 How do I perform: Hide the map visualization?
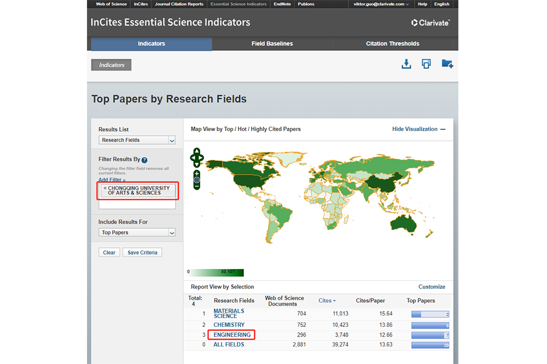coord(418,129)
